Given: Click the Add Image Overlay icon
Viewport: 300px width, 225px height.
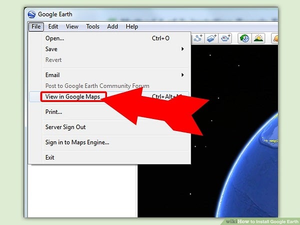Looking at the screenshot, I should coord(211,38).
